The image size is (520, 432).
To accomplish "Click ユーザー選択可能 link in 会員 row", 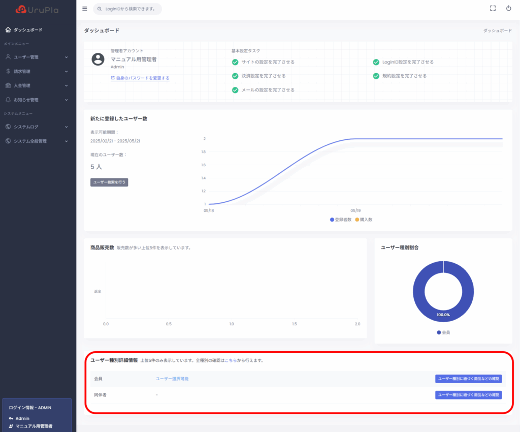I will coord(172,379).
